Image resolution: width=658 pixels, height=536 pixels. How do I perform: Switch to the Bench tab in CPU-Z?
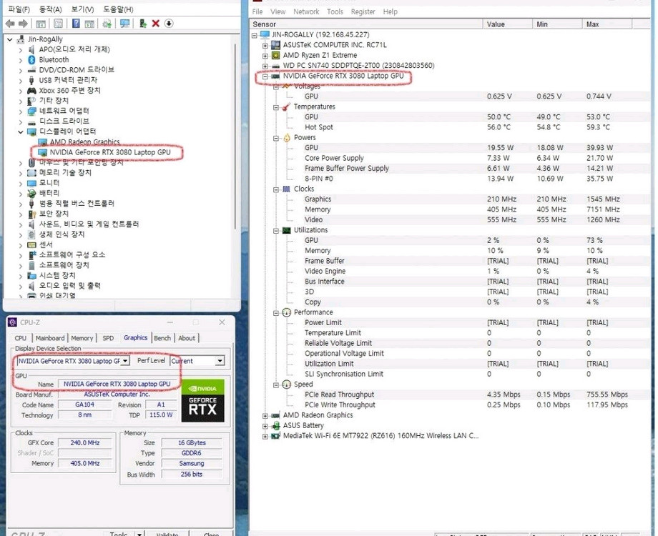coord(162,338)
